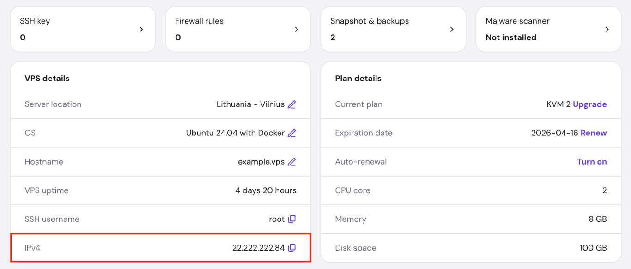The width and height of the screenshot is (631, 269).
Task: Edit the server location with pencil icon
Action: tap(292, 104)
